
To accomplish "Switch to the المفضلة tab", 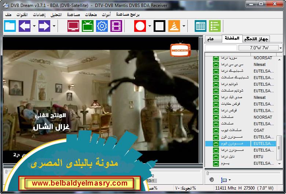I will [232, 38].
